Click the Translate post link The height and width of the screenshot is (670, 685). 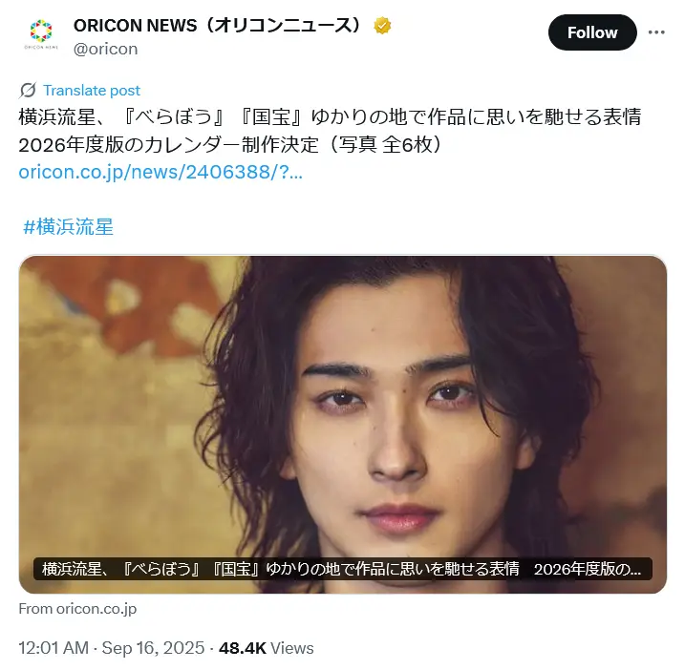point(92,91)
